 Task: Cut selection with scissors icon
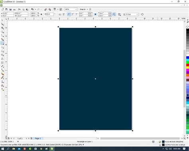point(20,9)
